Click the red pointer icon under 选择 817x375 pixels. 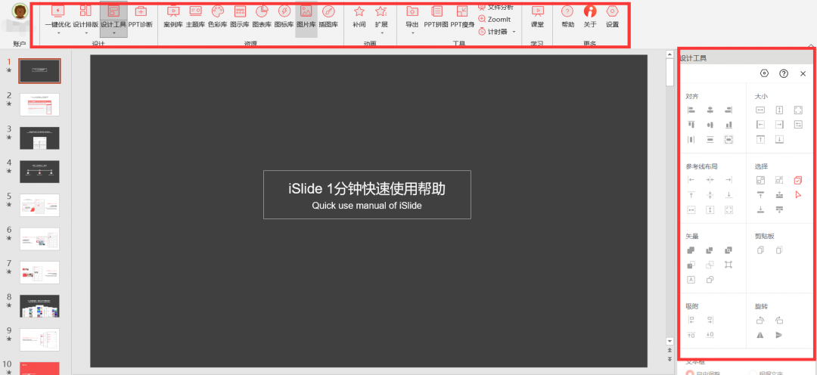798,195
